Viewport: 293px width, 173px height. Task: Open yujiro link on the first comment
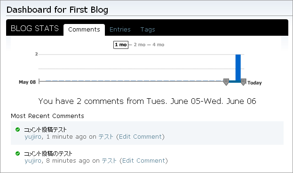33,137
